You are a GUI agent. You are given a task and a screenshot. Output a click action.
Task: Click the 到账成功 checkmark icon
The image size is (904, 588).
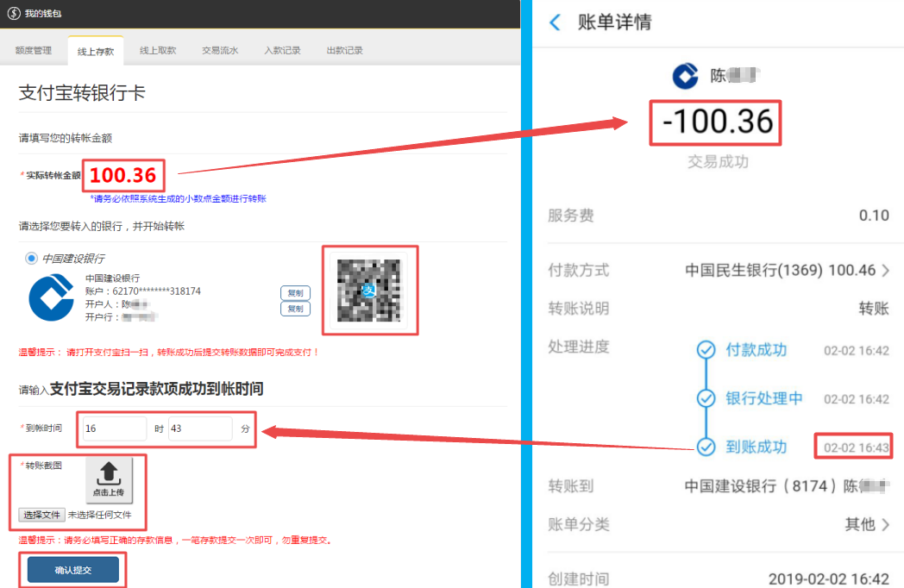706,447
